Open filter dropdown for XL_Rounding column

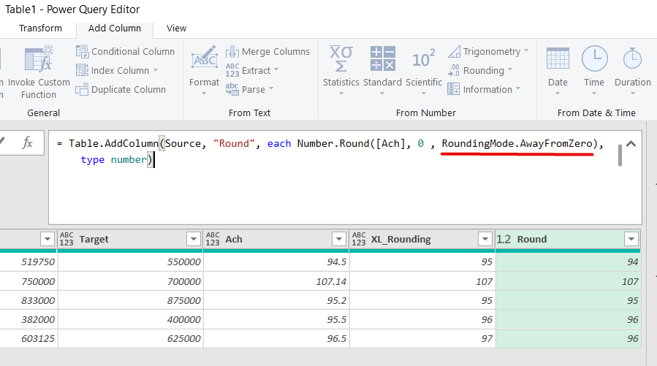coord(485,240)
